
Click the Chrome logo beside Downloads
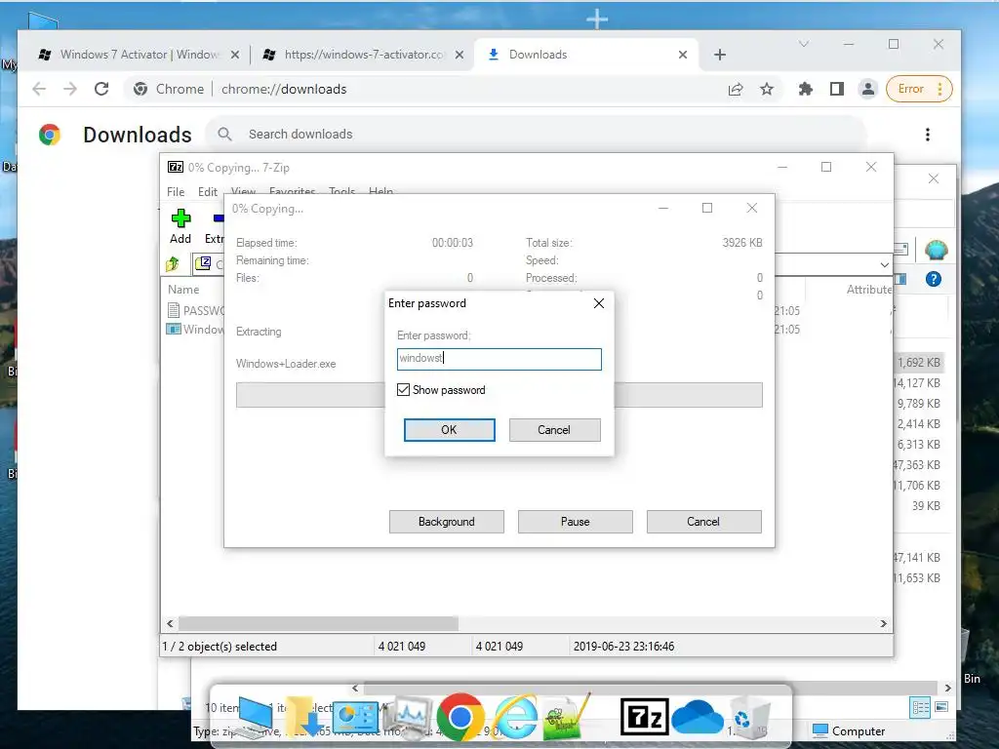coord(50,135)
